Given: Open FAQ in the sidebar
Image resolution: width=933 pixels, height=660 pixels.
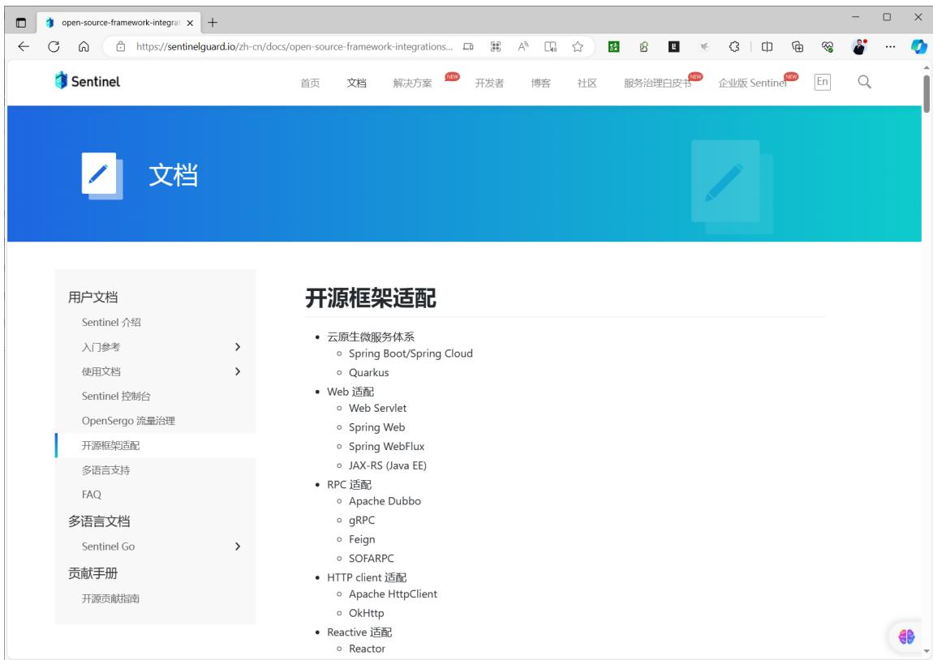Looking at the screenshot, I should click(92, 495).
